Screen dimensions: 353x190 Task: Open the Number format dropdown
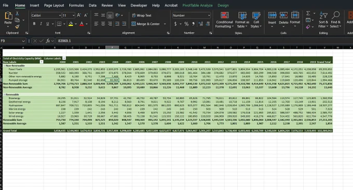pyautogui.click(x=209, y=15)
